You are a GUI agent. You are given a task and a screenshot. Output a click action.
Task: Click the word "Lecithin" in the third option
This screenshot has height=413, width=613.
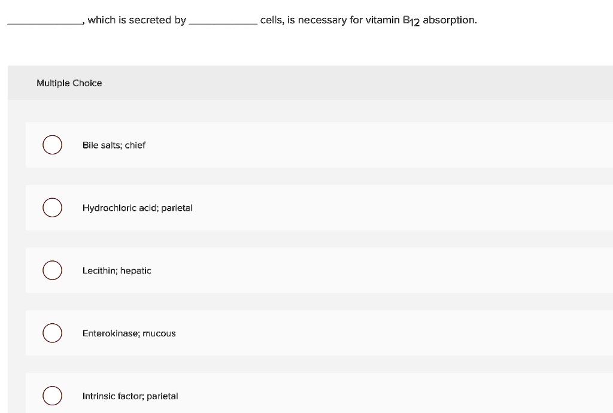tap(99, 271)
